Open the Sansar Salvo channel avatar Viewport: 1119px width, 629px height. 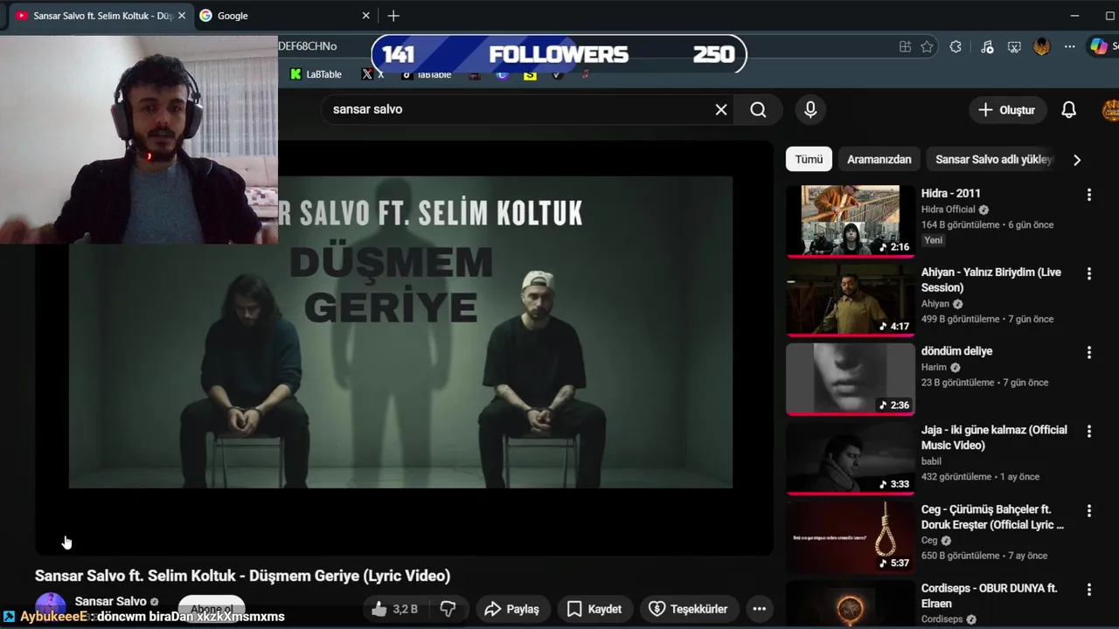pos(51,606)
